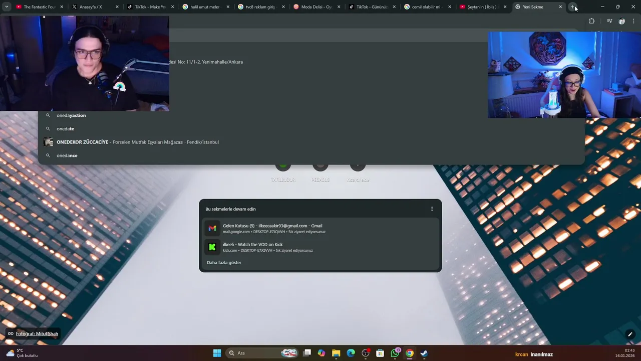641x361 pixels.
Task: Close The Fantastic Four tab
Action: click(x=62, y=7)
